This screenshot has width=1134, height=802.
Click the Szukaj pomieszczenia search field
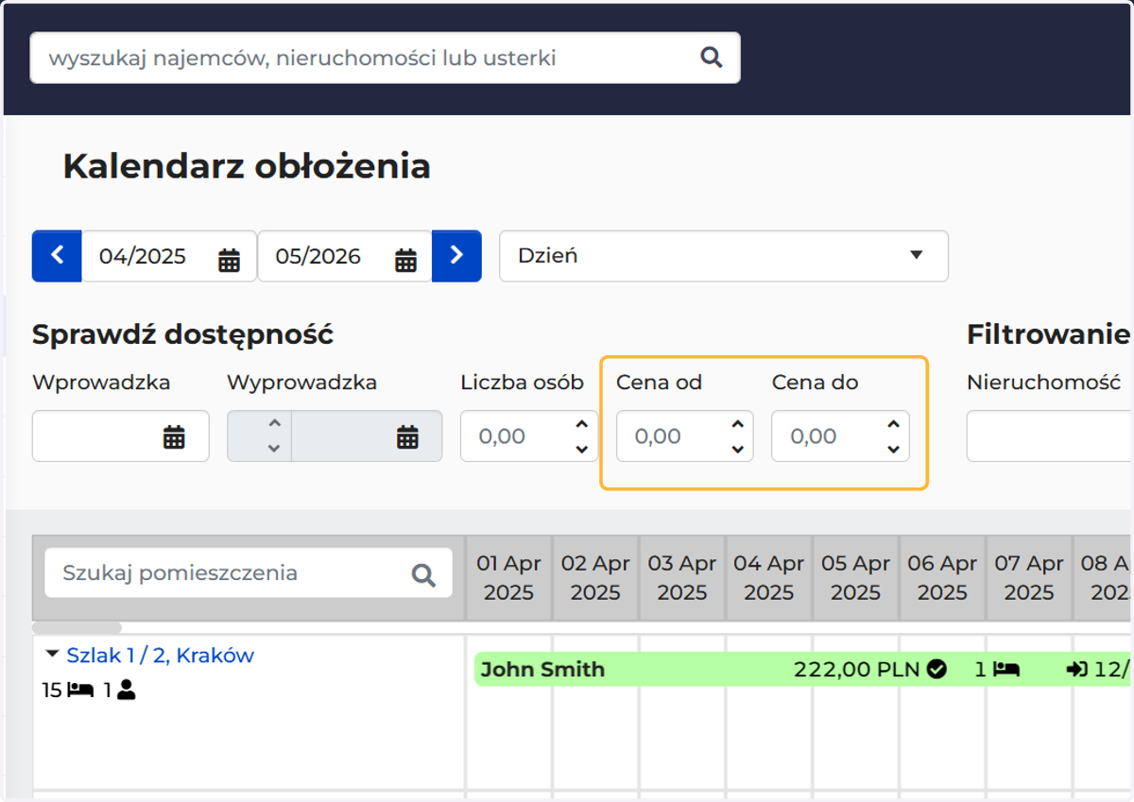pyautogui.click(x=248, y=573)
